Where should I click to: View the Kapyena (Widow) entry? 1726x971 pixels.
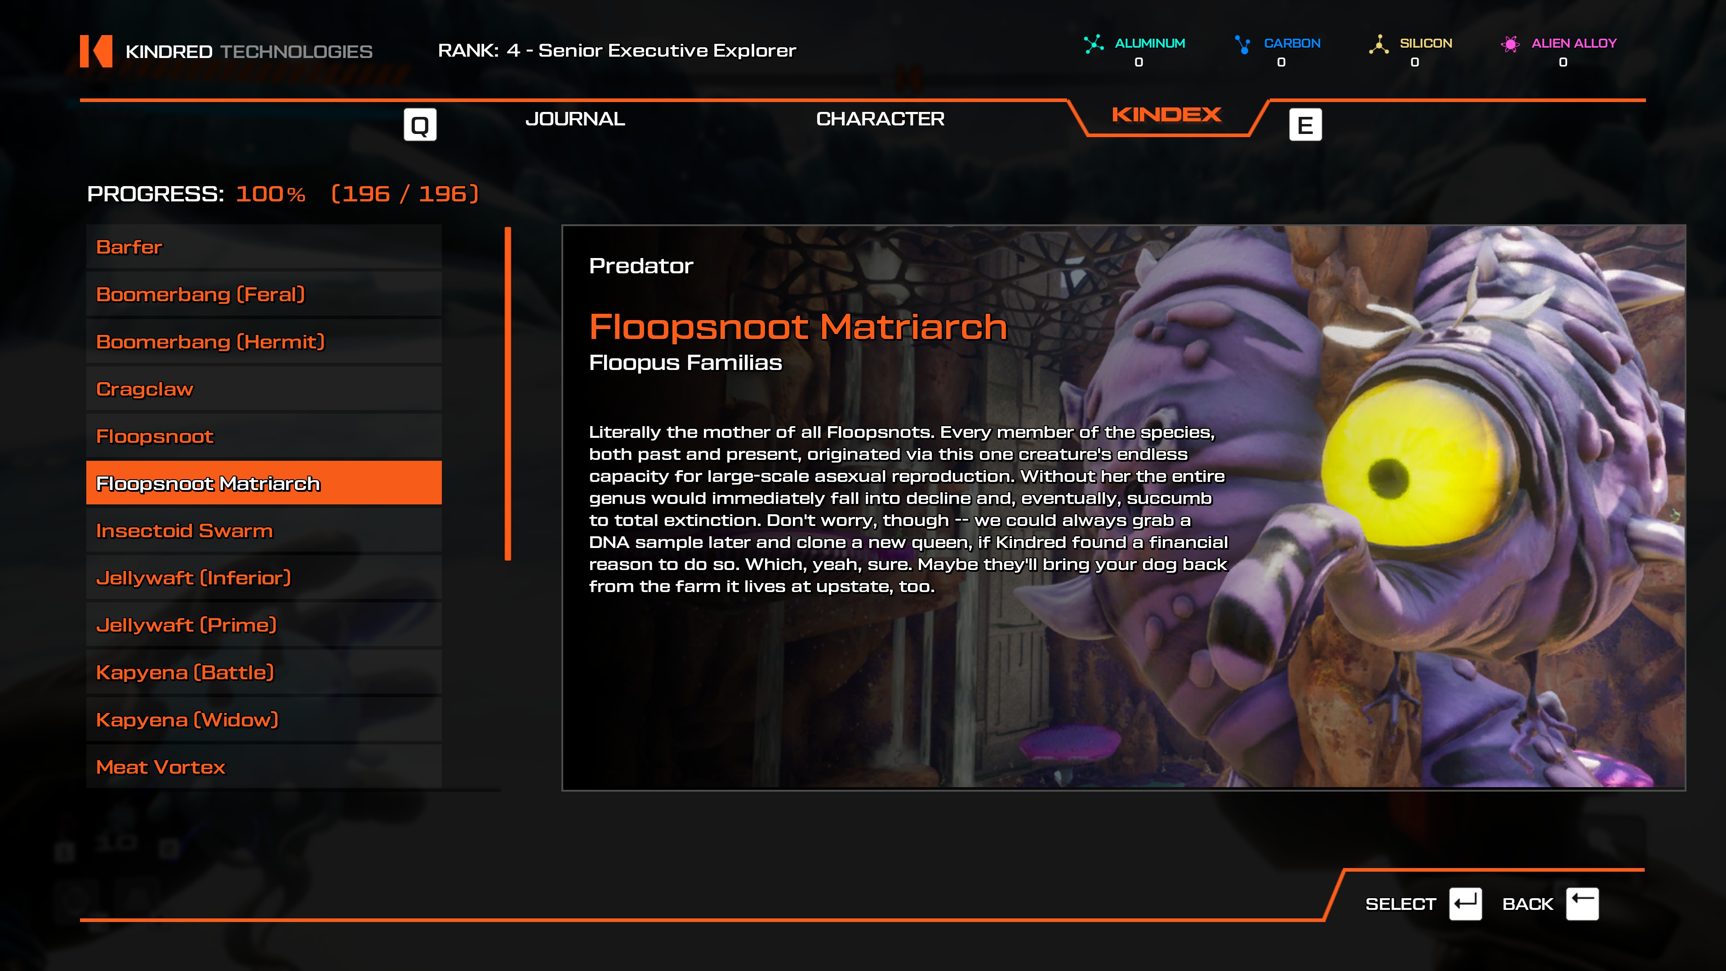coord(263,720)
